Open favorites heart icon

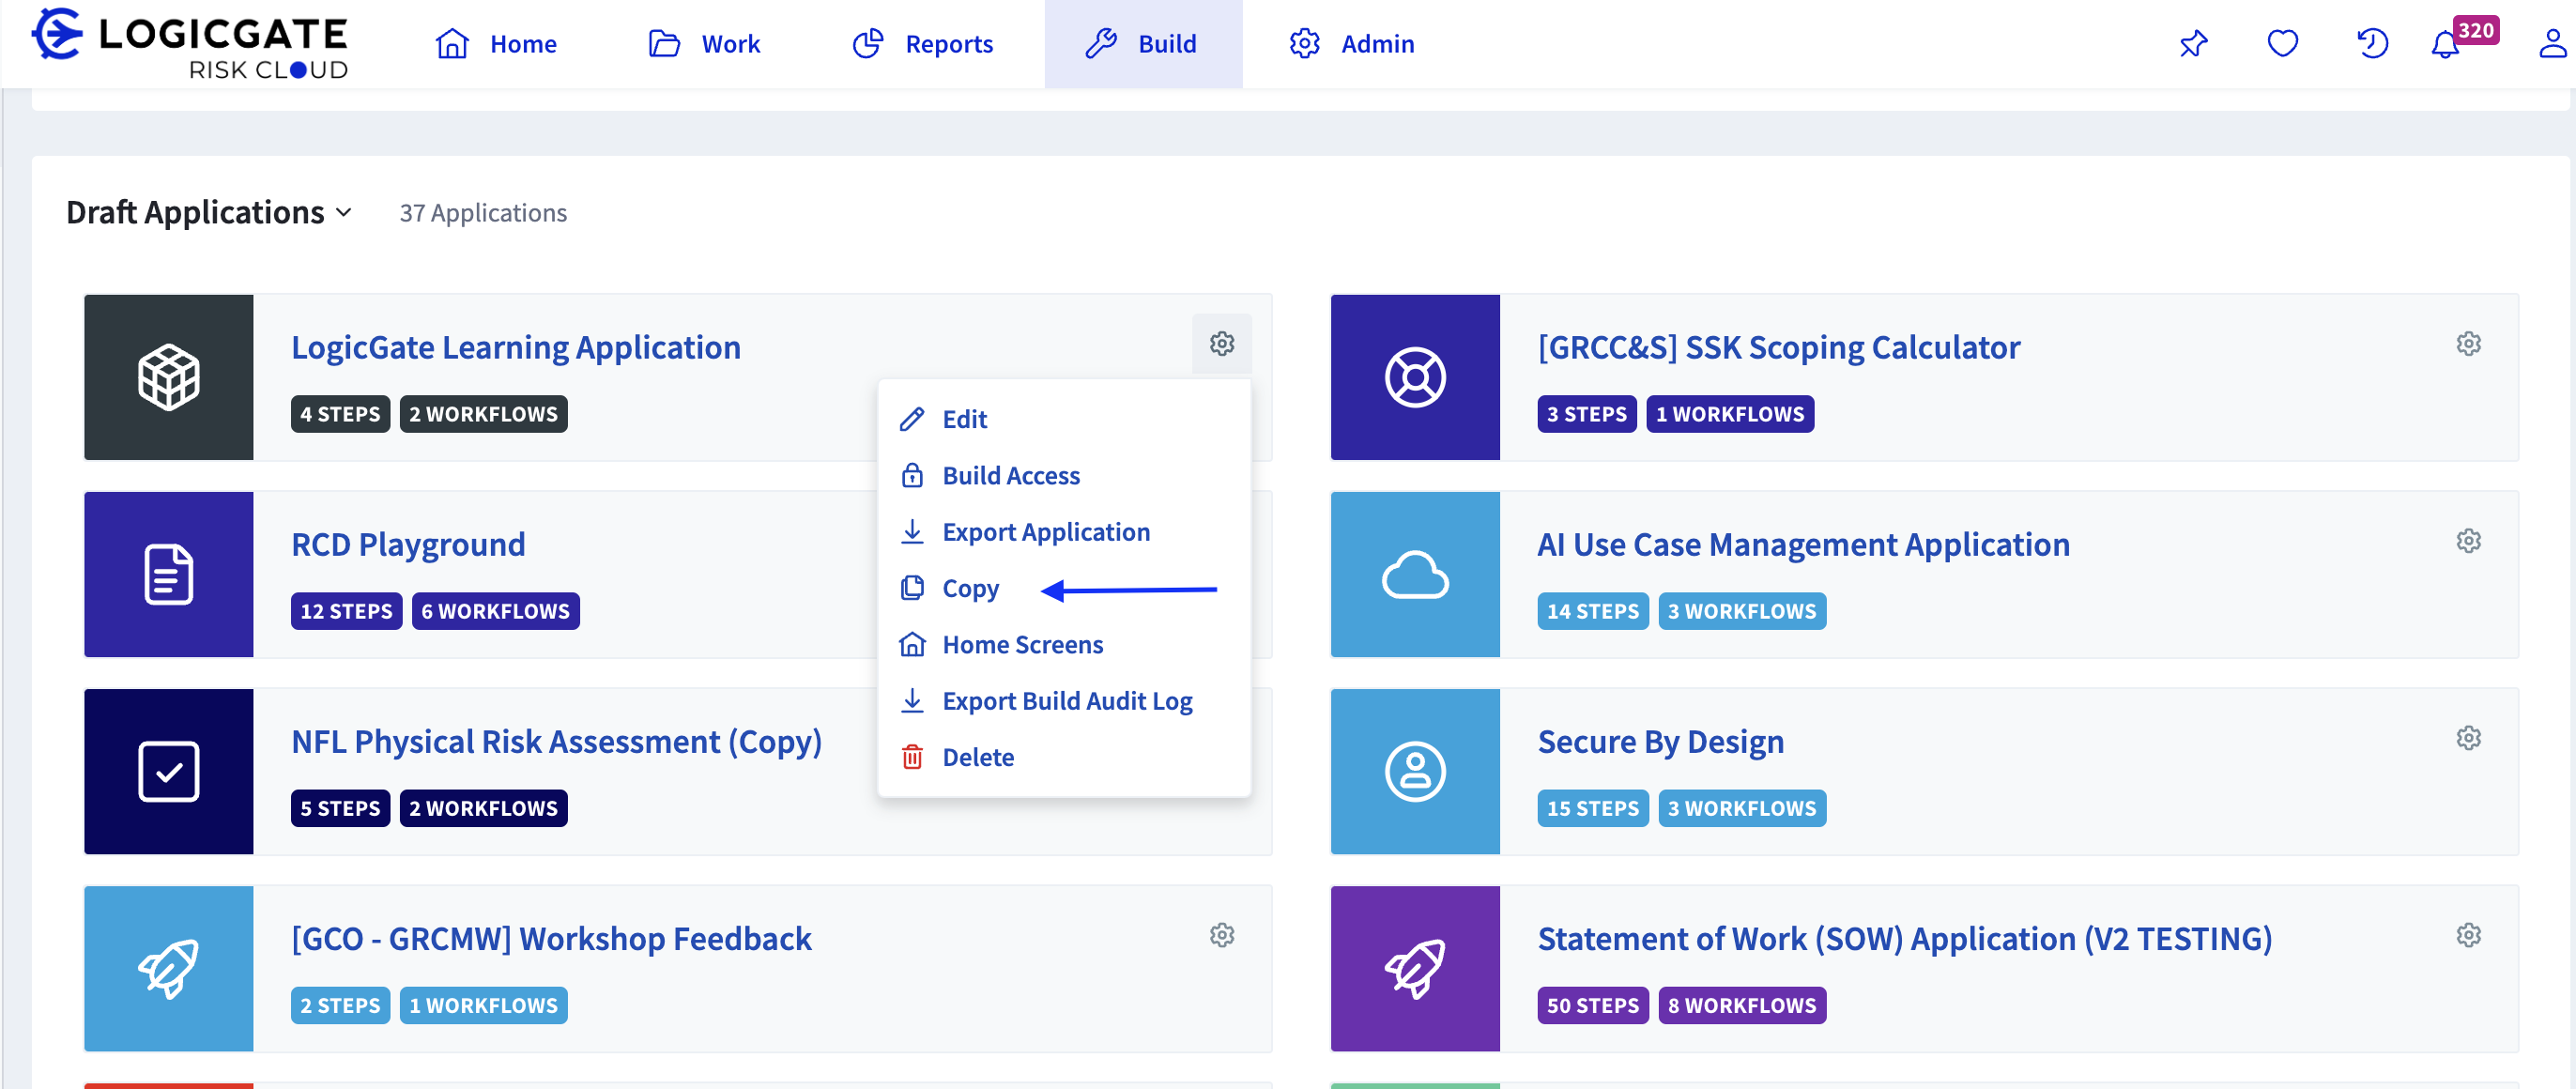point(2282,44)
